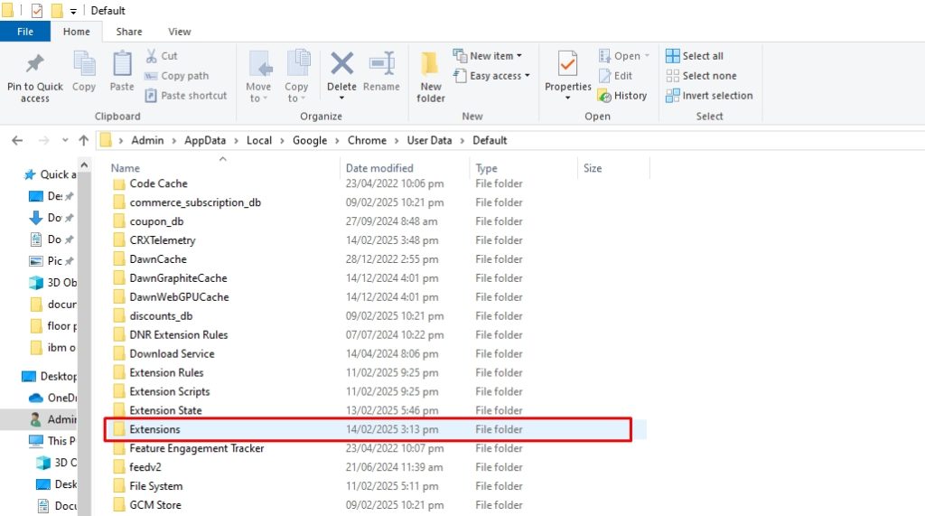Click the Delete ribbon icon

(341, 64)
